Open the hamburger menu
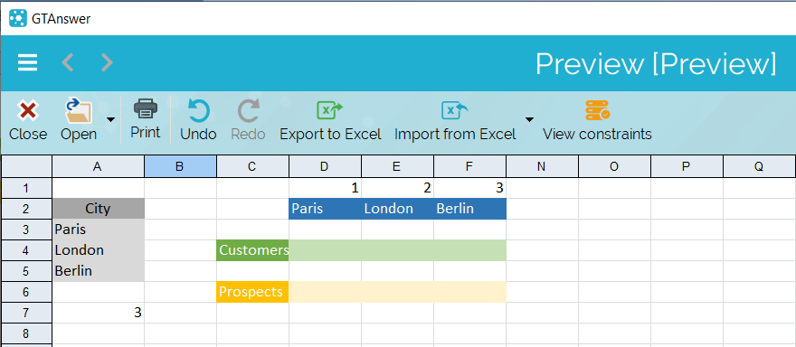This screenshot has height=347, width=796. click(x=27, y=62)
